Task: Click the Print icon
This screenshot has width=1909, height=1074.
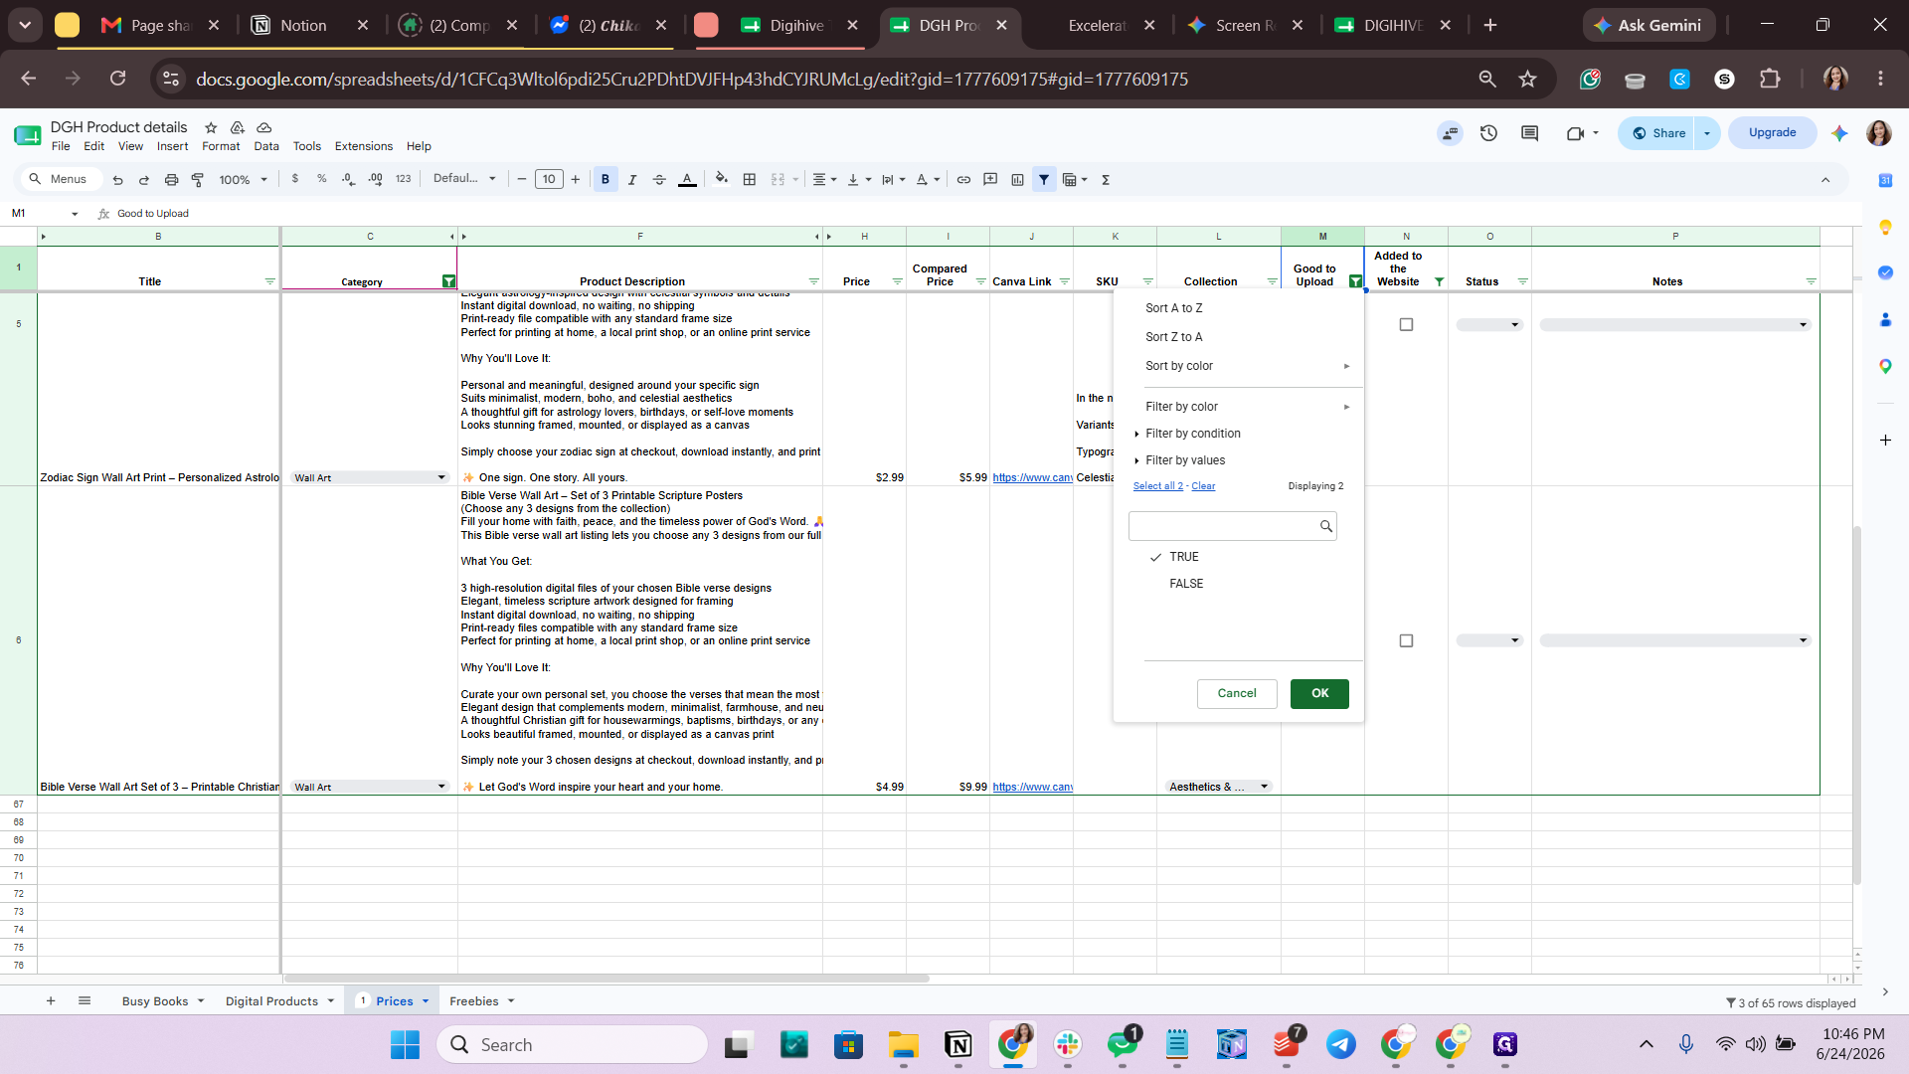Action: coord(171,180)
